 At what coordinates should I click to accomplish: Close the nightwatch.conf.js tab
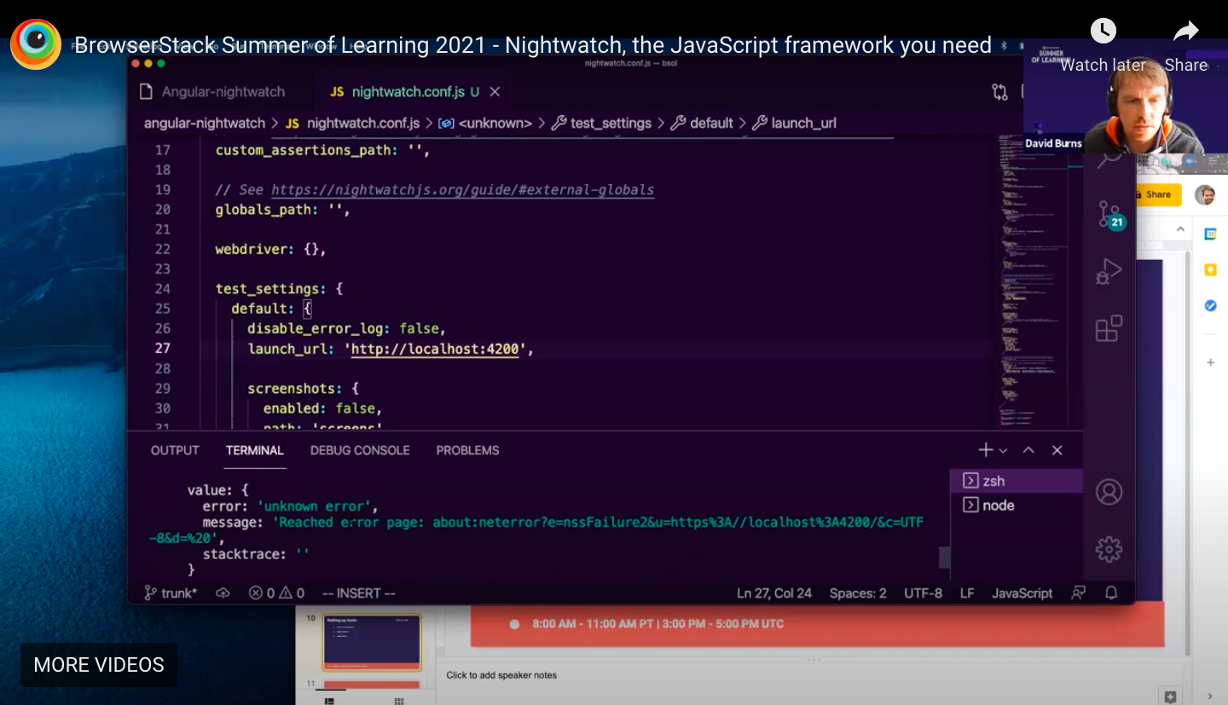click(495, 92)
